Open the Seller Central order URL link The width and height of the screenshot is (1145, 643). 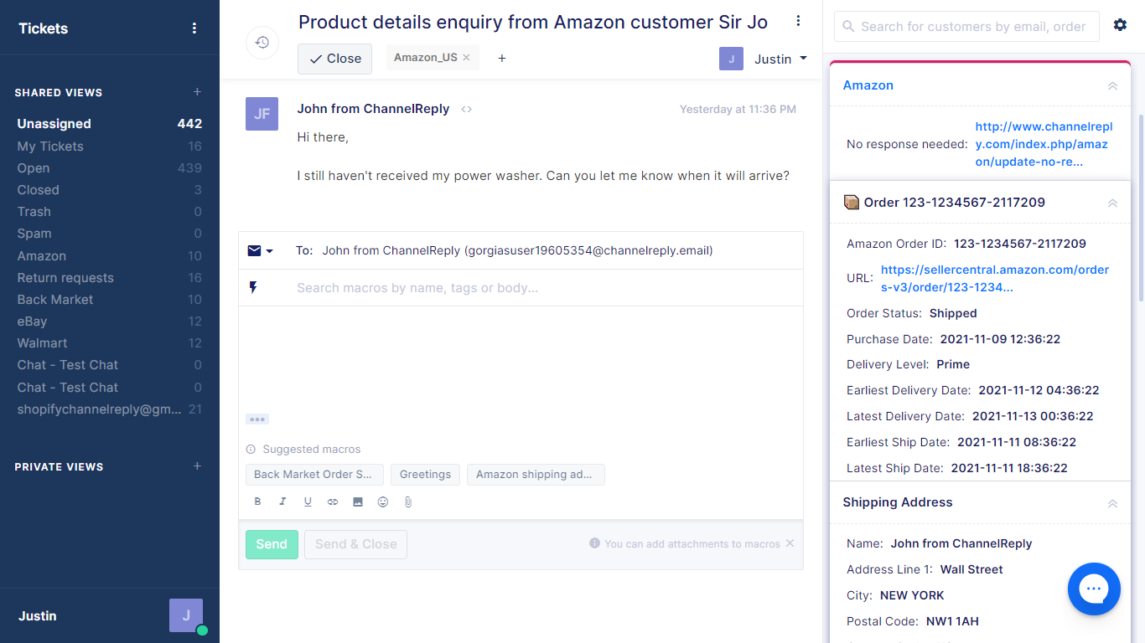point(994,278)
